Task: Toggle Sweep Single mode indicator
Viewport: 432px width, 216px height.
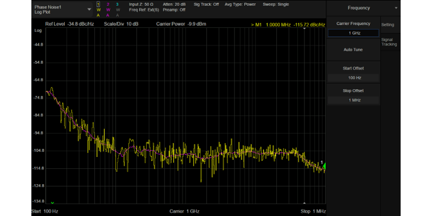Action: pos(275,4)
